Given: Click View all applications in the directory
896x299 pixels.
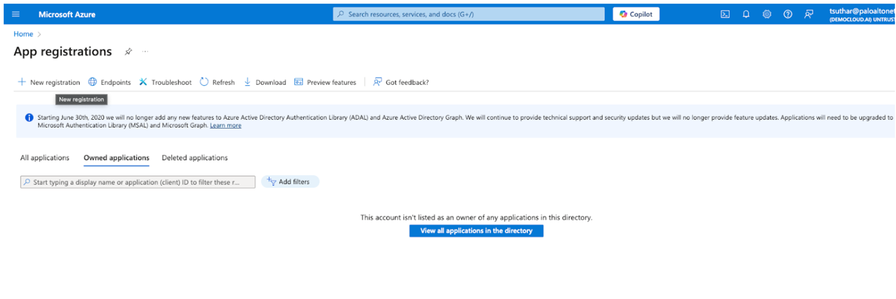Looking at the screenshot, I should pyautogui.click(x=476, y=231).
